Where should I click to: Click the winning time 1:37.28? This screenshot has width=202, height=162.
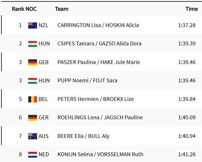coord(187,25)
